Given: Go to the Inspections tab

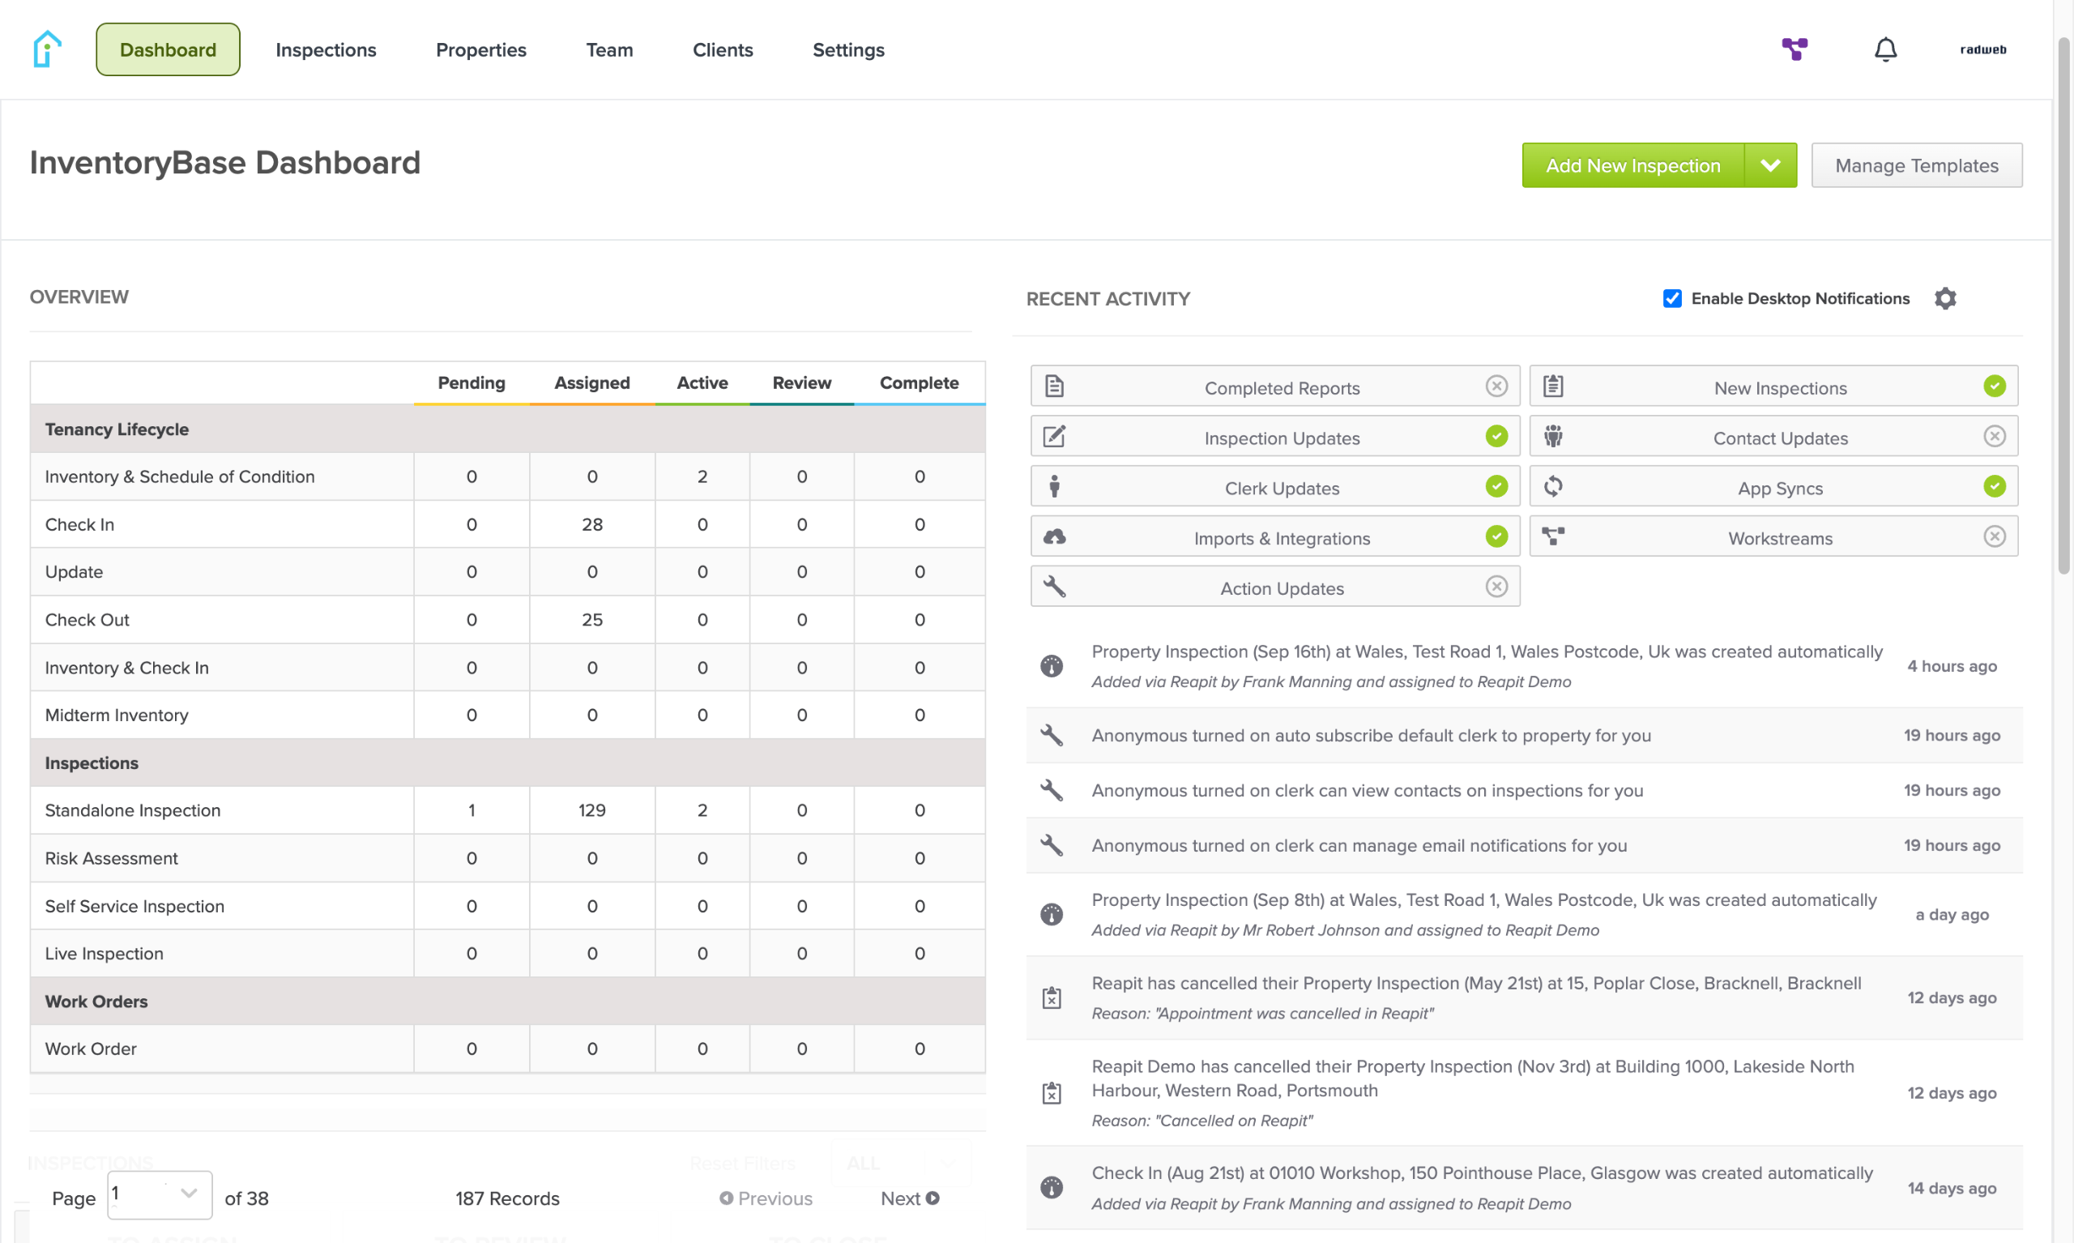Looking at the screenshot, I should tap(326, 49).
